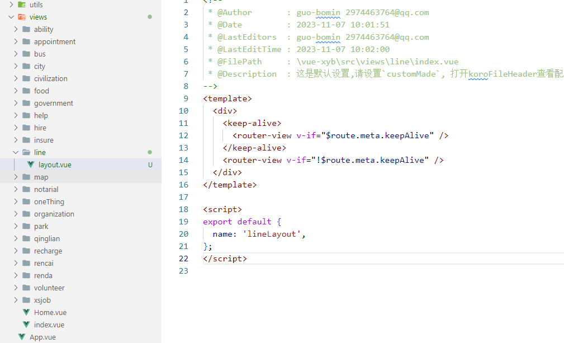This screenshot has height=343, width=564.
Task: Click the closing </script> tag
Action: pos(225,259)
